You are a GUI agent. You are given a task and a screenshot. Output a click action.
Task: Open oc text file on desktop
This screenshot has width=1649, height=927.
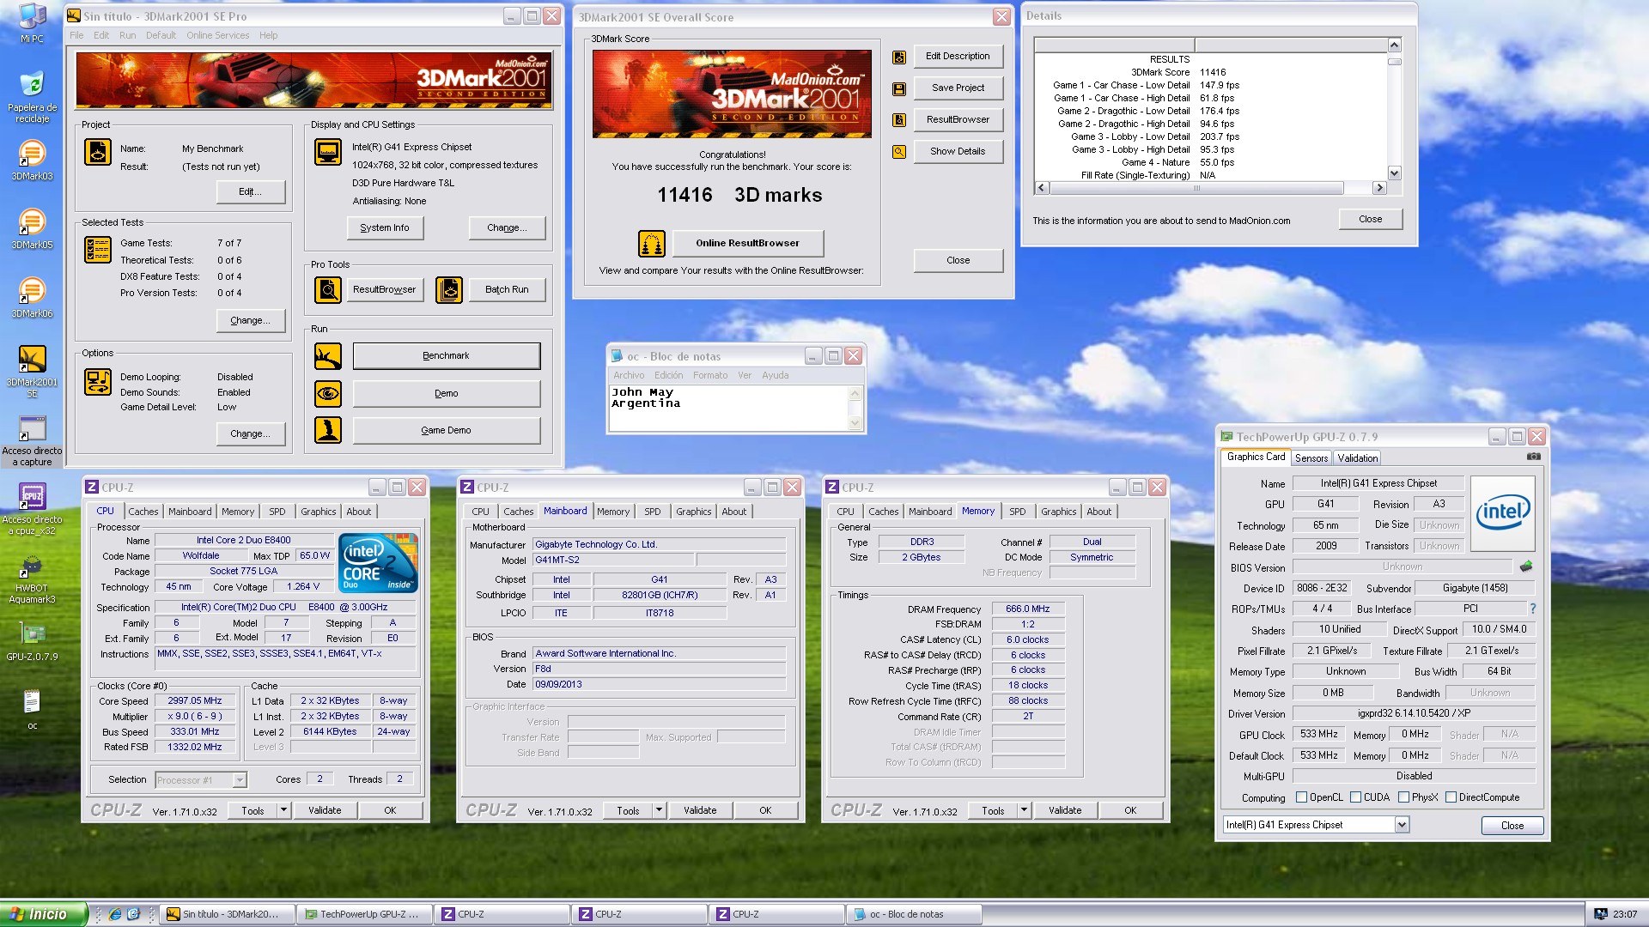click(x=32, y=710)
